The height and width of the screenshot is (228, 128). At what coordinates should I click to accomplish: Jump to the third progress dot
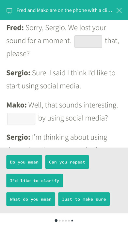coord(63,220)
